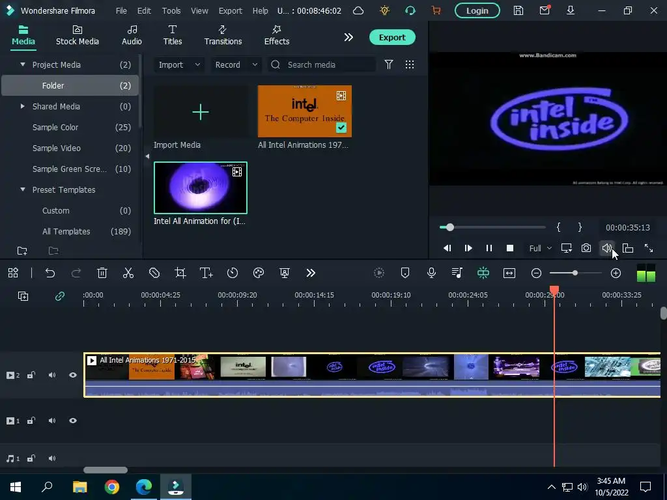Toggle fullscreen preview

(648, 248)
